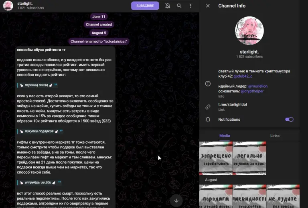Click the 'Channel renamed to lackadaisical.' message
The image size is (308, 208).
(x=99, y=41)
